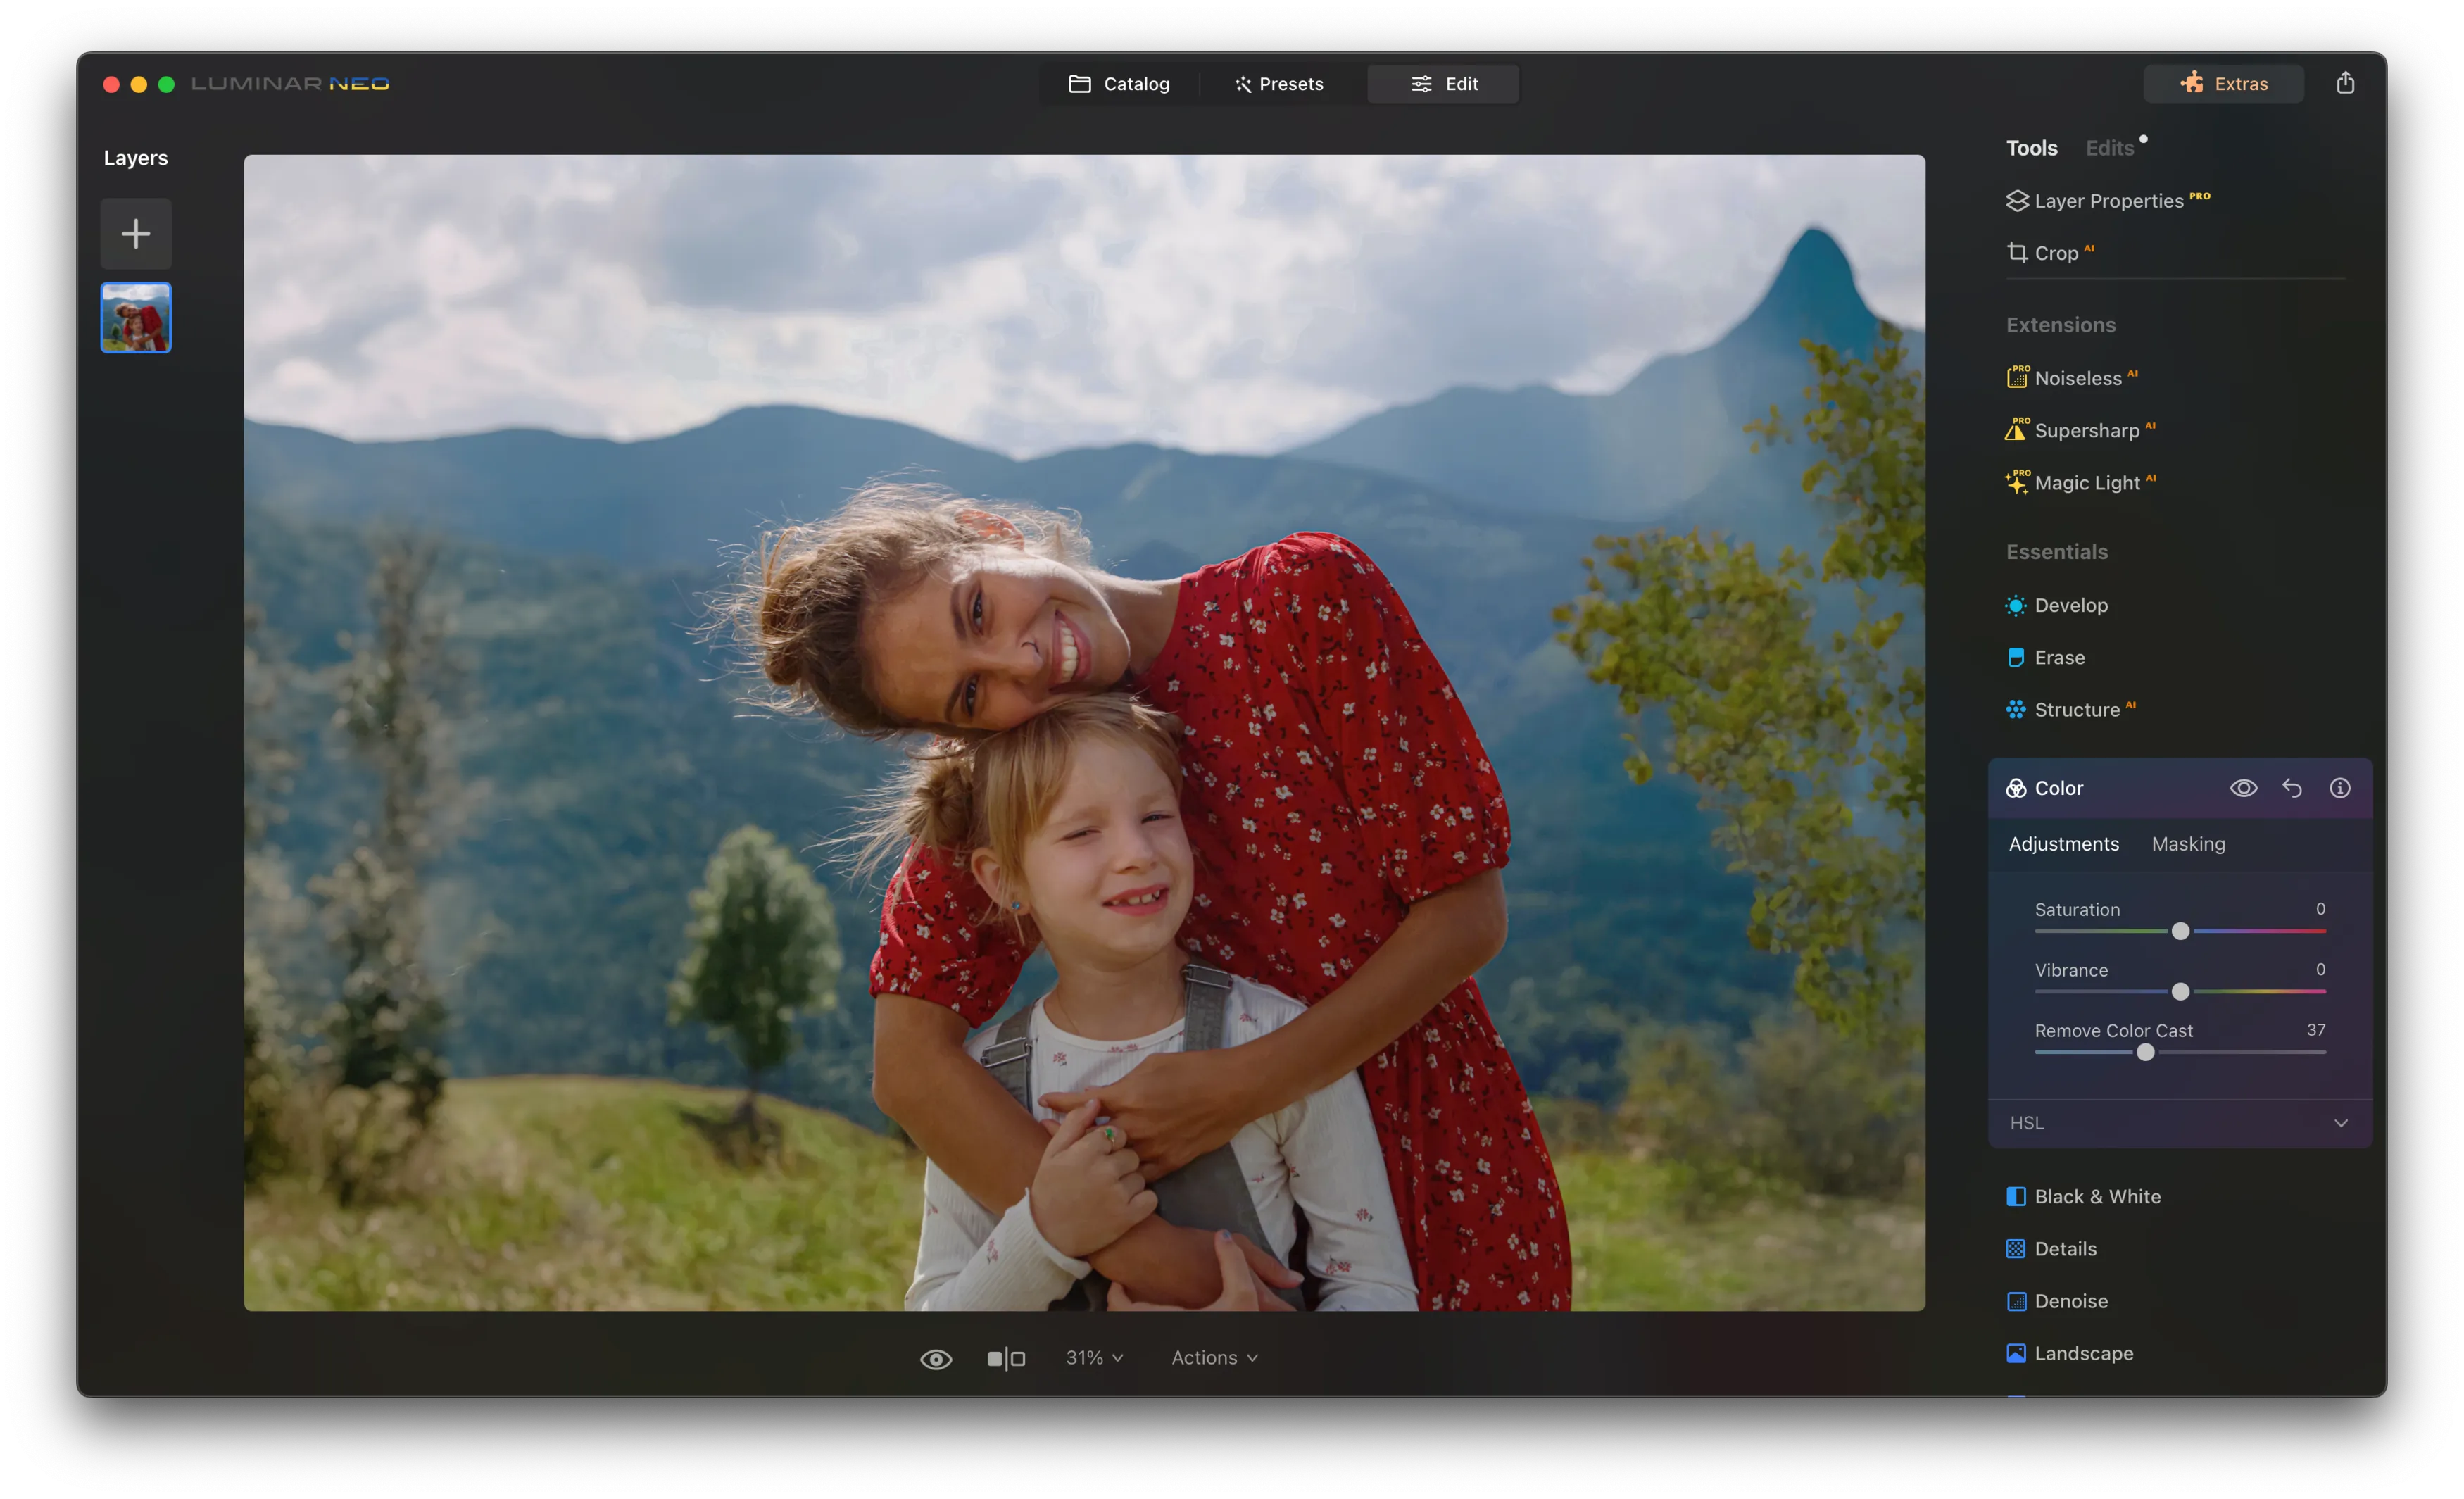Show original image with bottom eye preview toggle

936,1357
